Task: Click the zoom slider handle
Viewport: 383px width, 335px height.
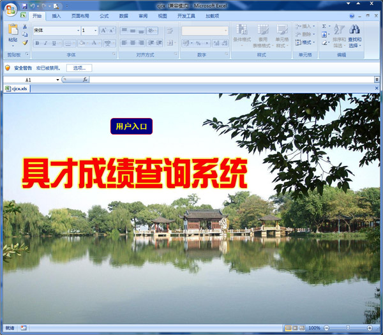Action: [x=348, y=328]
